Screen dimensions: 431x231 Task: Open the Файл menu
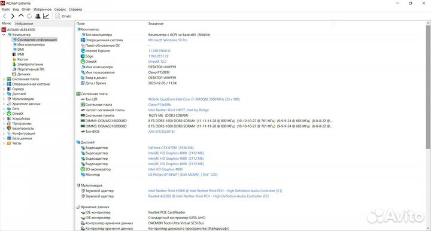pyautogui.click(x=5, y=10)
